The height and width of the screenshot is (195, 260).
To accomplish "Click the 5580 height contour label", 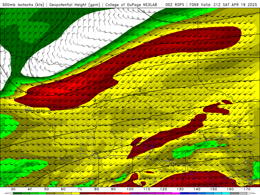I will tap(41, 111).
